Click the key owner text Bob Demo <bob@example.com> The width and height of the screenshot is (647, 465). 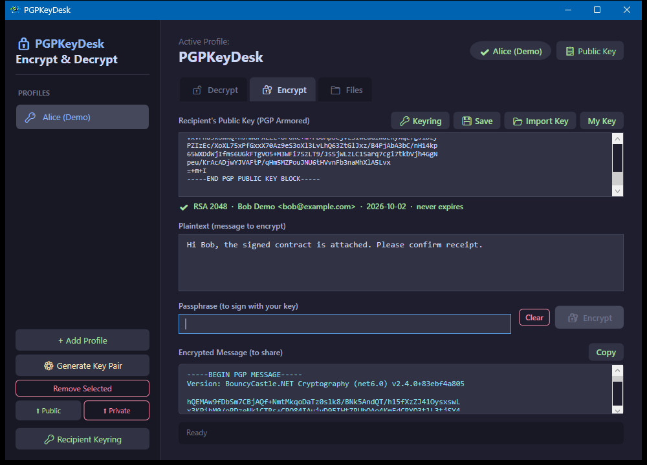pos(296,207)
